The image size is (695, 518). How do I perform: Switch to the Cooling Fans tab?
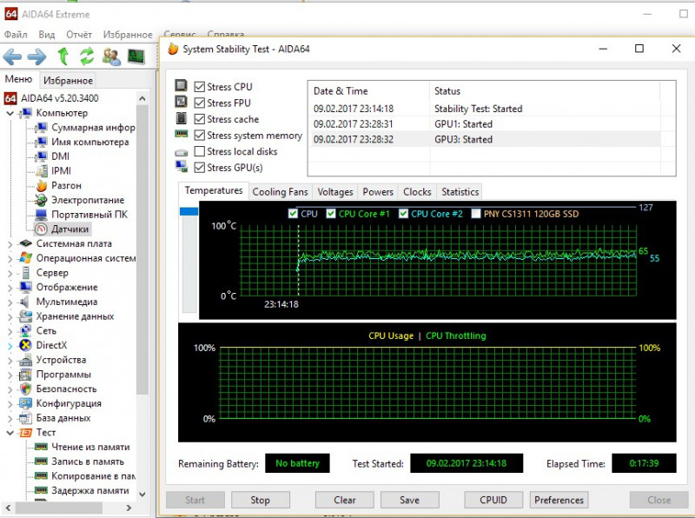coord(280,191)
